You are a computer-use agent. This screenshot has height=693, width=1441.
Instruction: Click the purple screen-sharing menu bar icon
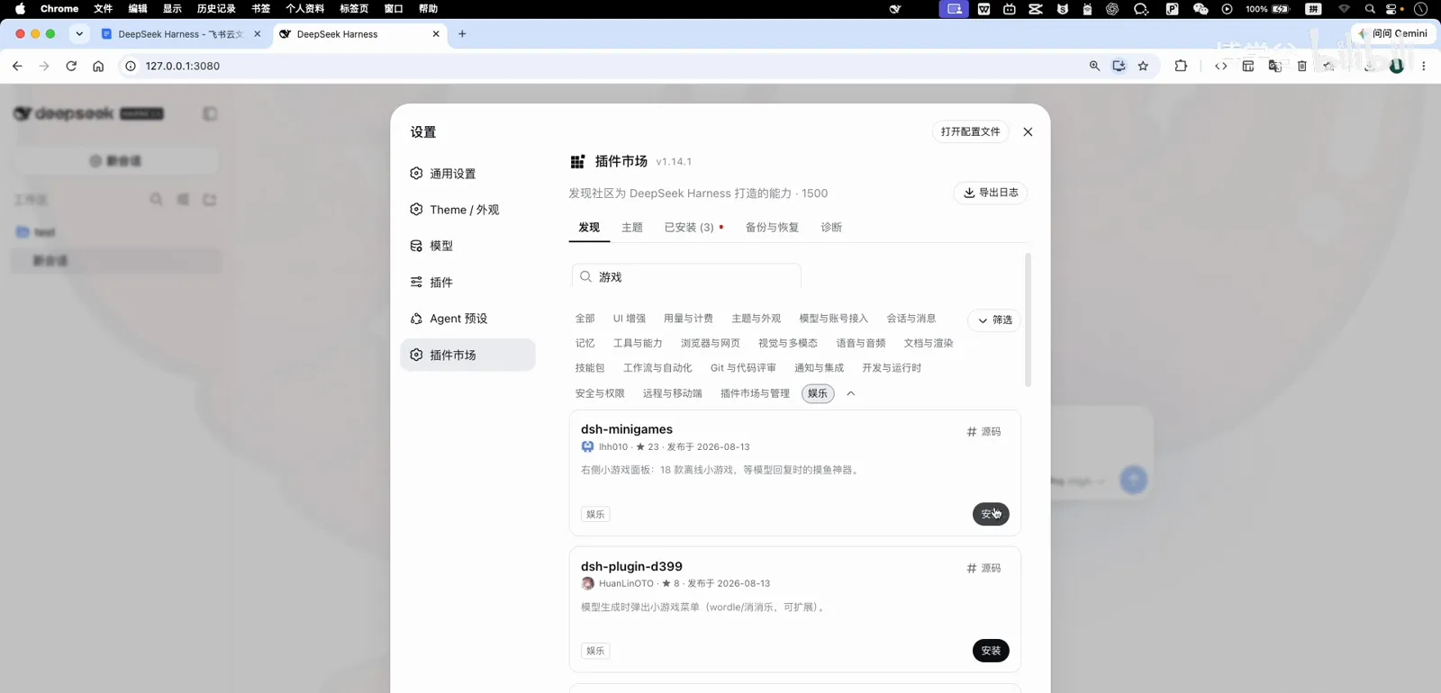(x=955, y=9)
